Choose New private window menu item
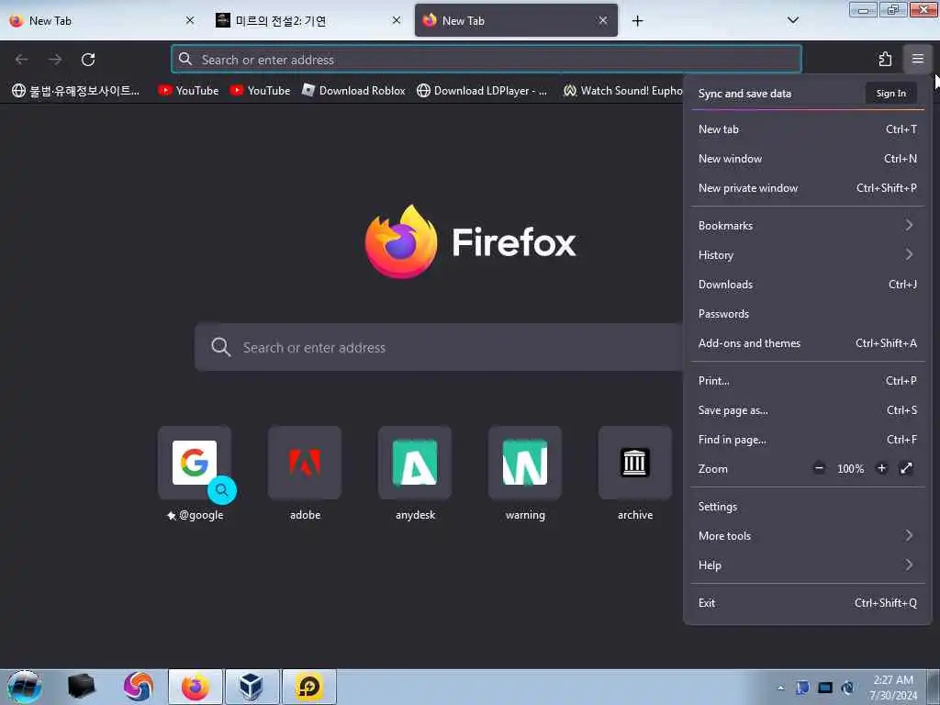This screenshot has width=940, height=705. 808,187
